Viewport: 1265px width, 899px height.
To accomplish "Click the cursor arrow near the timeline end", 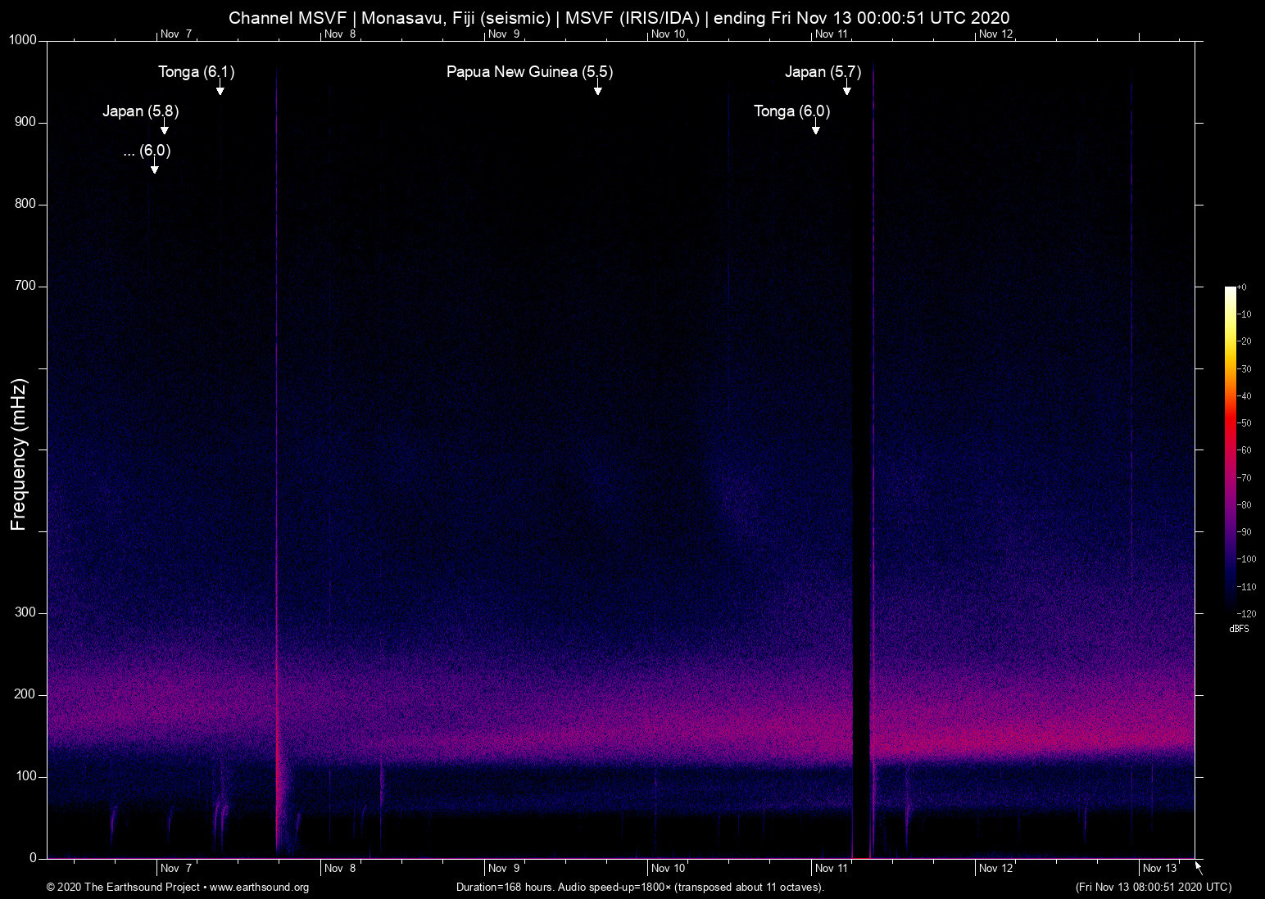I will click(1197, 868).
